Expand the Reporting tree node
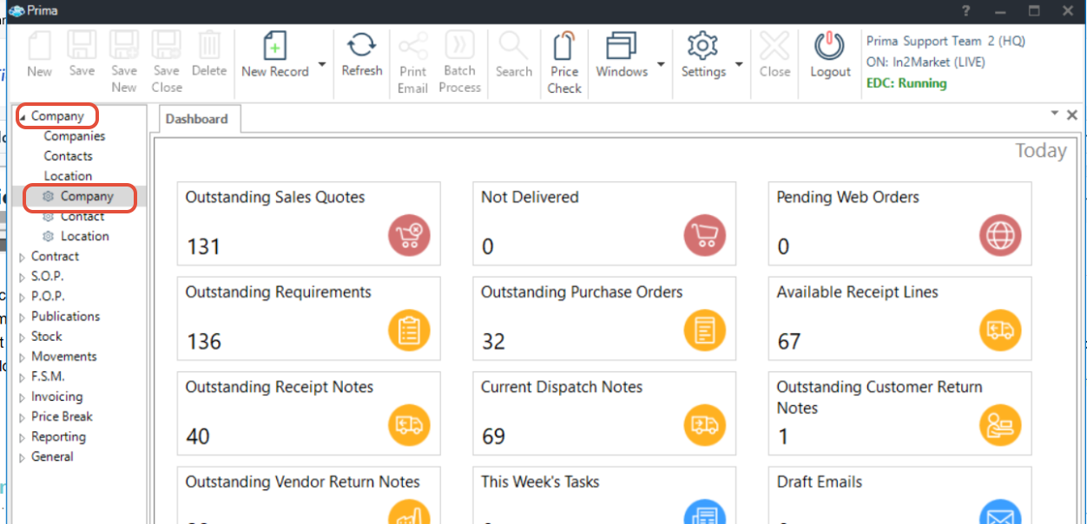1087x524 pixels. click(23, 437)
